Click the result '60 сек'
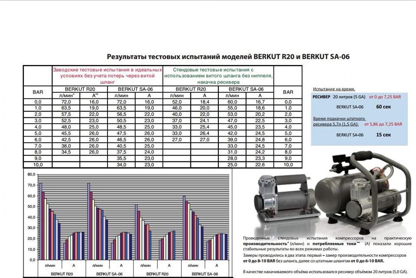Viewport: 416px width, 278px height. 383,107
